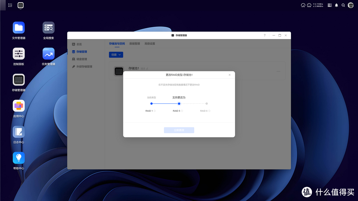Viewport: 358px width, 201px height.
Task: Open the 控制面板 desktop icon
Action: click(19, 54)
